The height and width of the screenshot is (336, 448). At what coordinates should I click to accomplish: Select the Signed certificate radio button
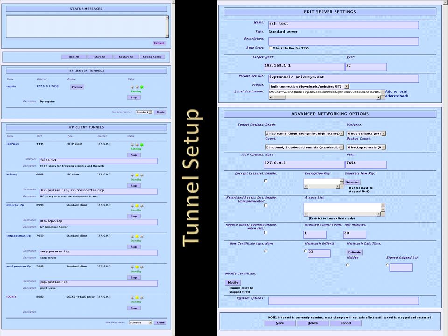387,265
